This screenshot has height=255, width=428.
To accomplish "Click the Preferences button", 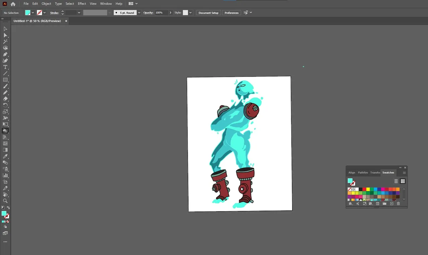I will (x=231, y=13).
